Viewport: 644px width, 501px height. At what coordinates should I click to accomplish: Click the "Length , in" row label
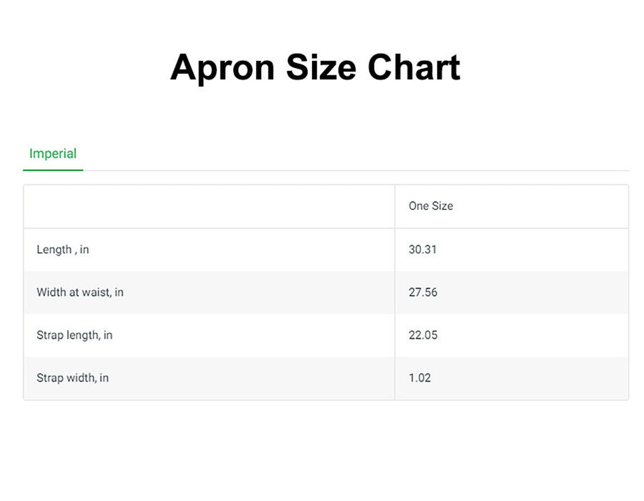[x=63, y=249]
